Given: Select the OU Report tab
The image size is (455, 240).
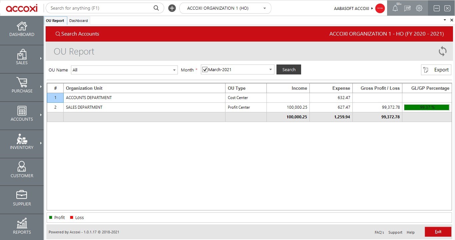Looking at the screenshot, I should (55, 20).
